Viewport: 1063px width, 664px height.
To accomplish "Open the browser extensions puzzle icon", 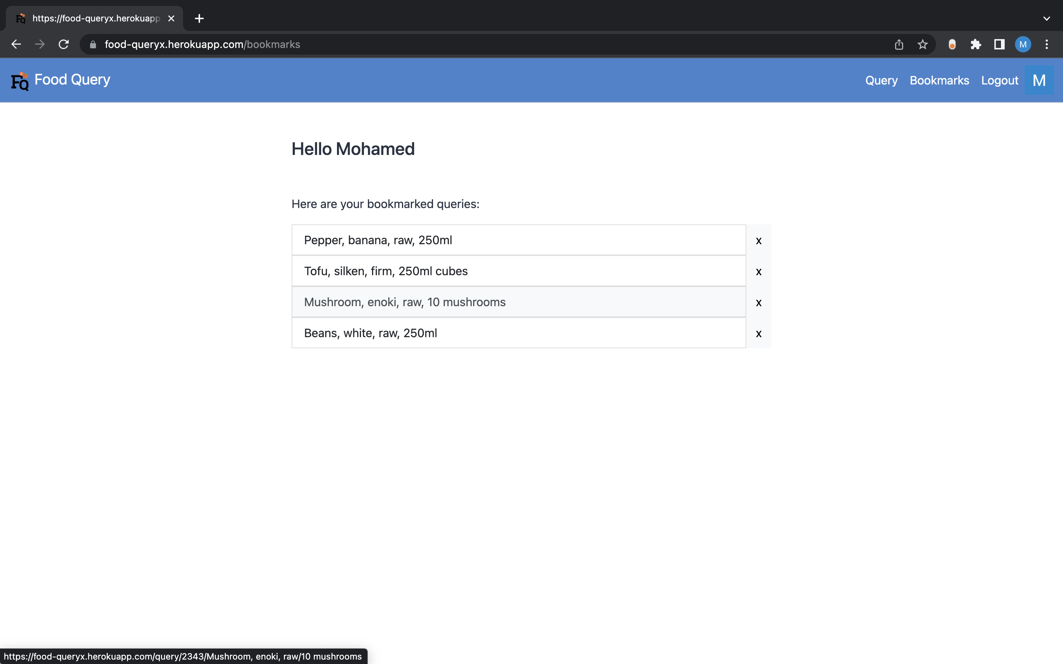I will [976, 44].
